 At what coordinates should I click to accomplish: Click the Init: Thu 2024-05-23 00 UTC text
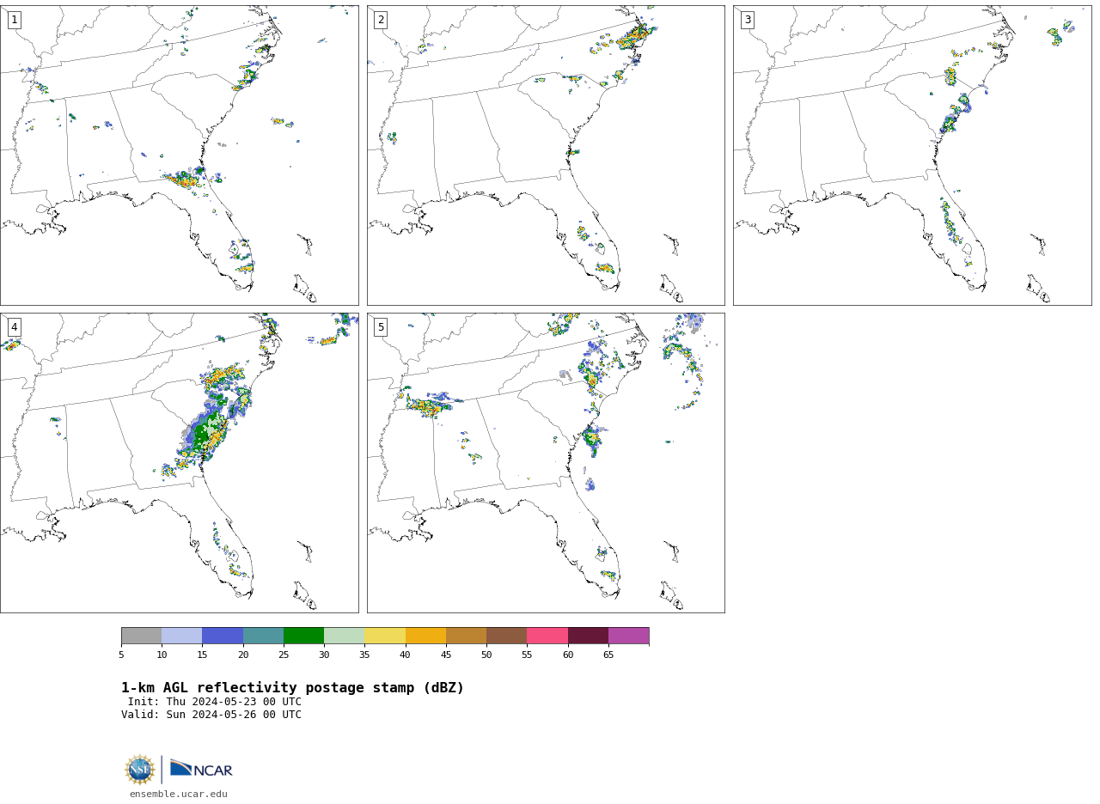pyautogui.click(x=215, y=702)
